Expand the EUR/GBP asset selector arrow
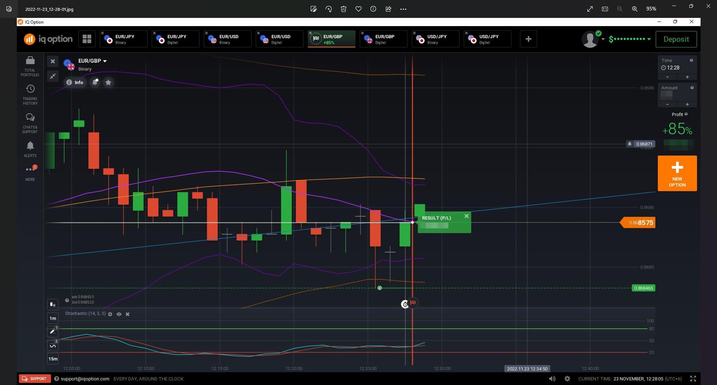Image resolution: width=717 pixels, height=385 pixels. coord(105,61)
